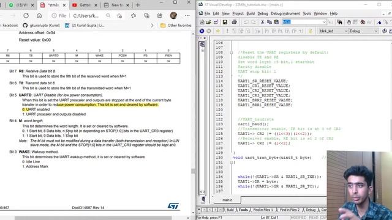Click the Redo icon in STVD toolbar
The image size is (392, 220).
253,22
